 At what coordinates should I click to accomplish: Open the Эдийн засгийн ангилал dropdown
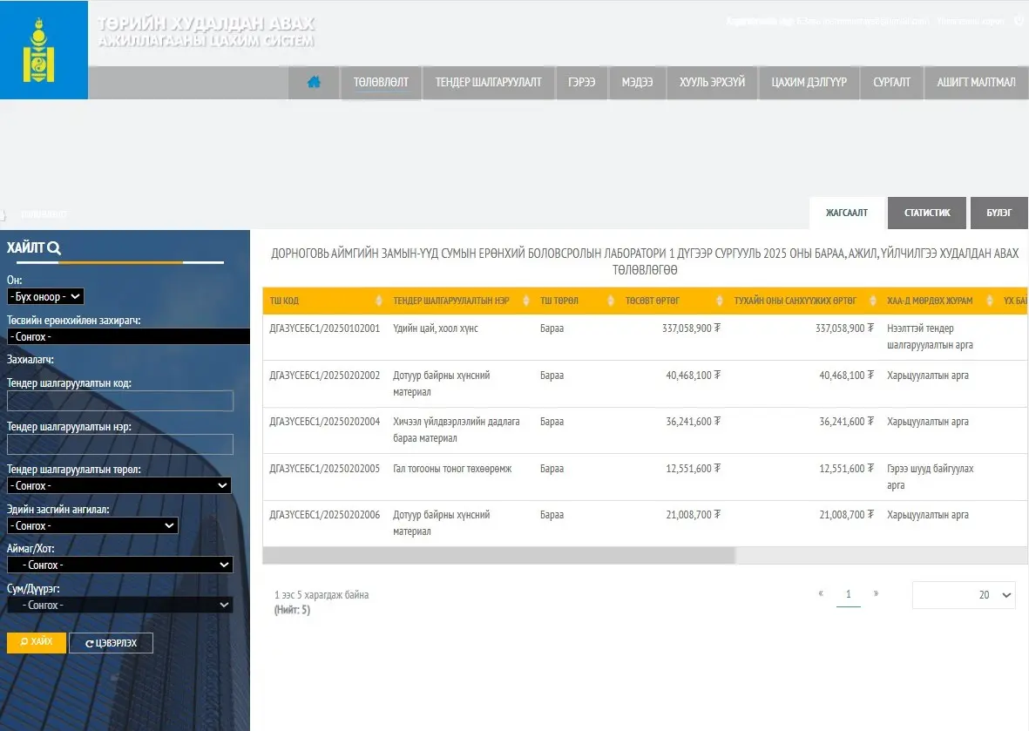pyautogui.click(x=92, y=525)
